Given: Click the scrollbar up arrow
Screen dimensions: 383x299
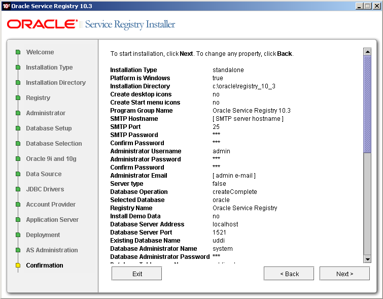Looking at the screenshot, I should [x=367, y=52].
